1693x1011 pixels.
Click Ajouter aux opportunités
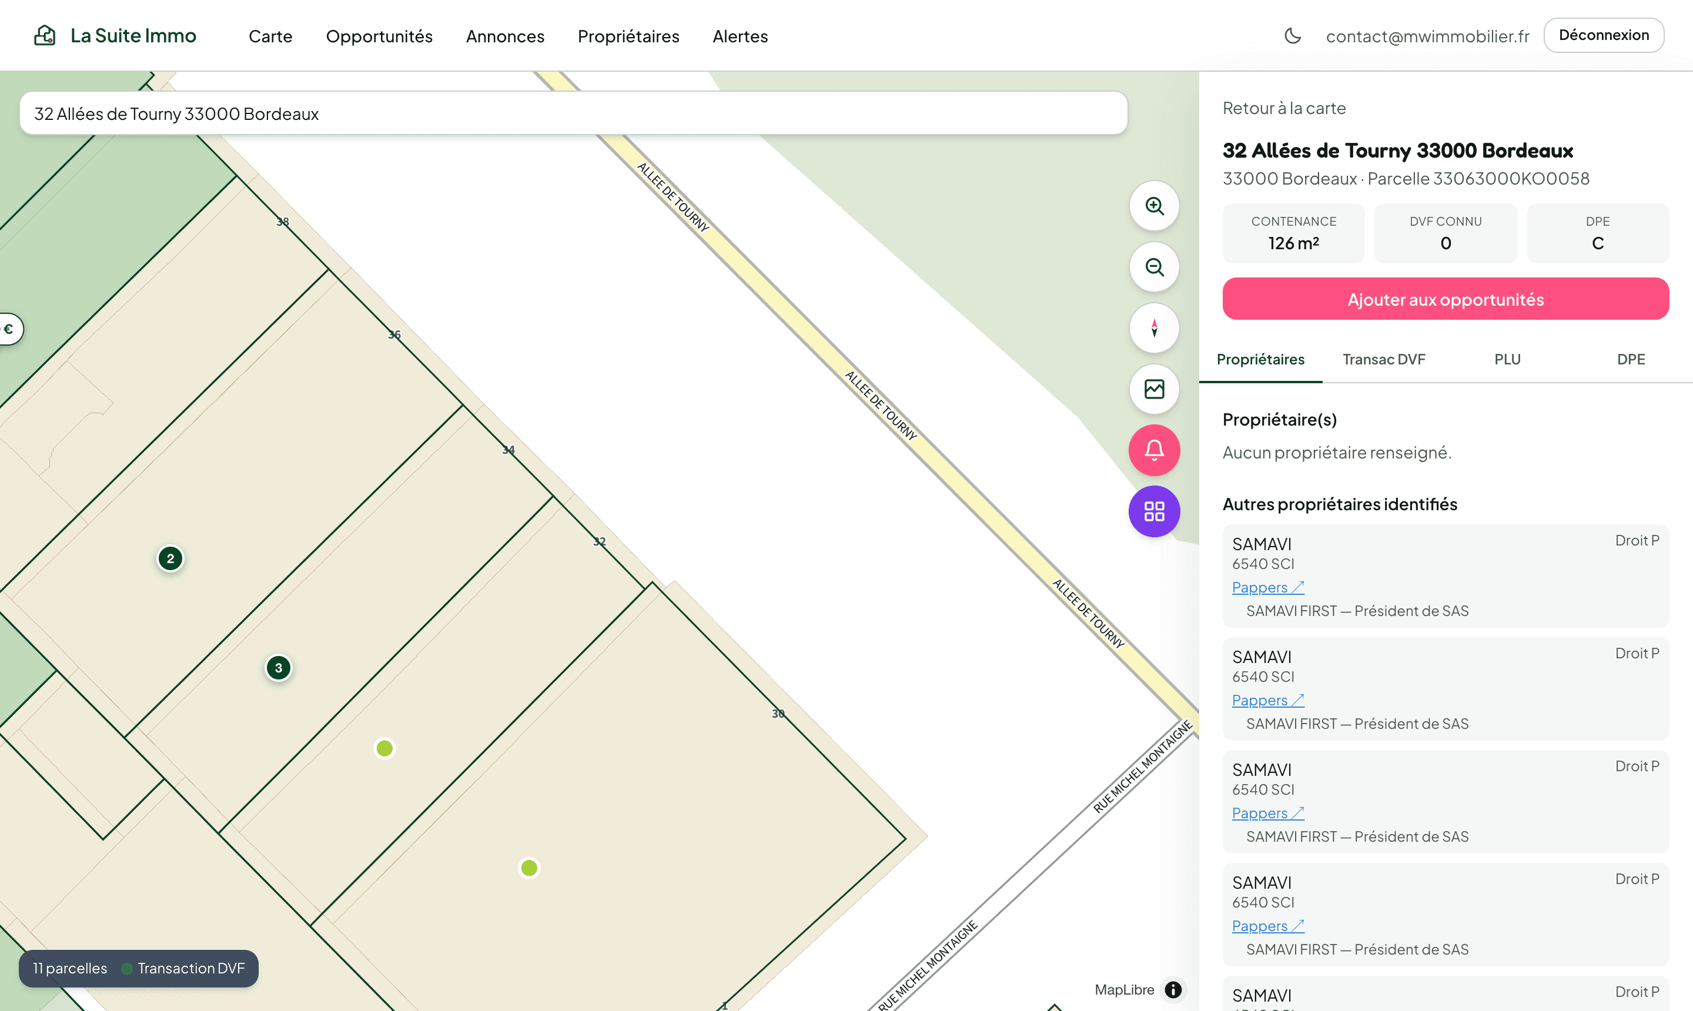(1446, 299)
